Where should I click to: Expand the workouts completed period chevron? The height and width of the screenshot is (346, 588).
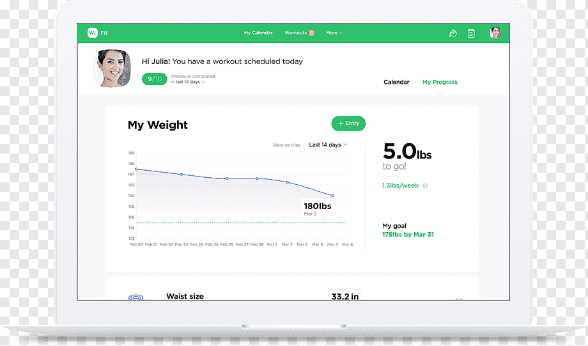(x=203, y=83)
